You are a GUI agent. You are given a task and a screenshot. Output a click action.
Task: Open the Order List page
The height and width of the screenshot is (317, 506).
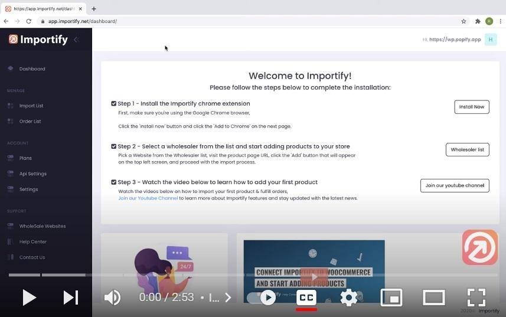(30, 121)
